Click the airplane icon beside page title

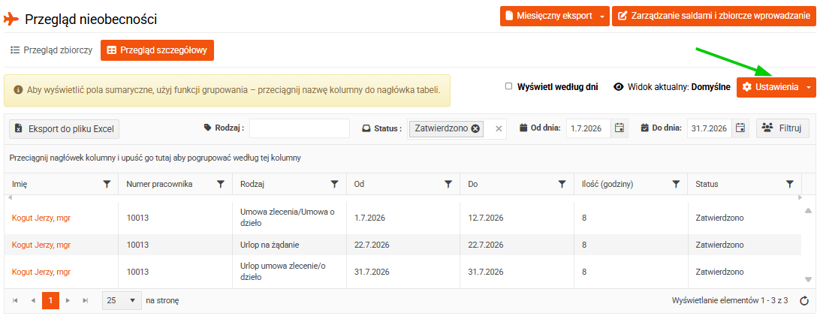point(11,20)
